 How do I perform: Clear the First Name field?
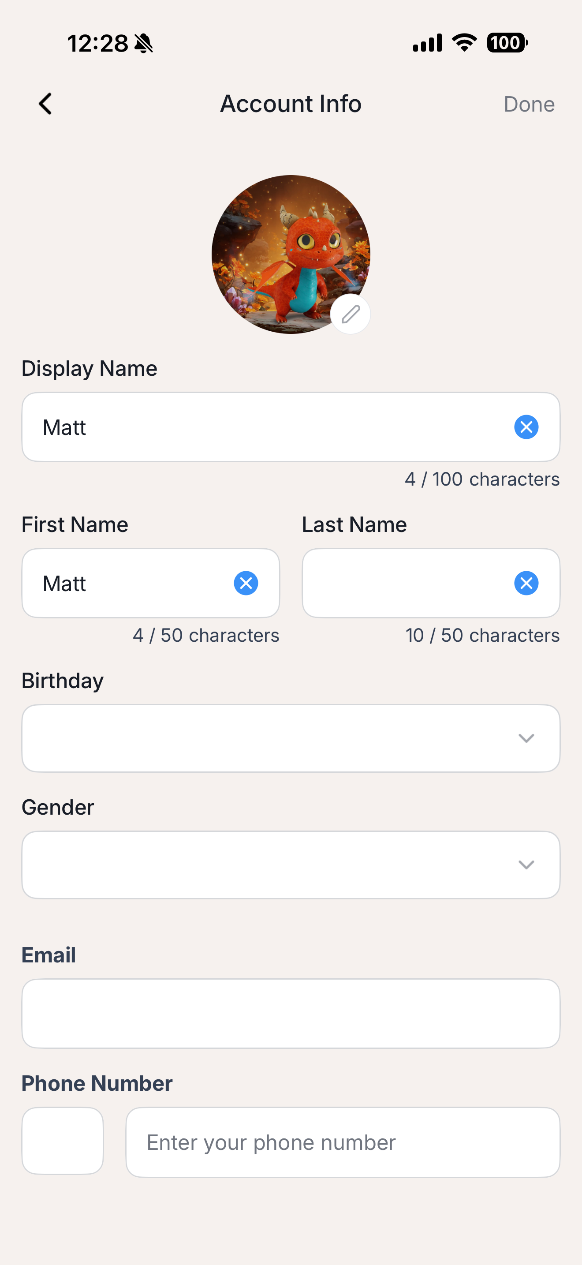(246, 584)
